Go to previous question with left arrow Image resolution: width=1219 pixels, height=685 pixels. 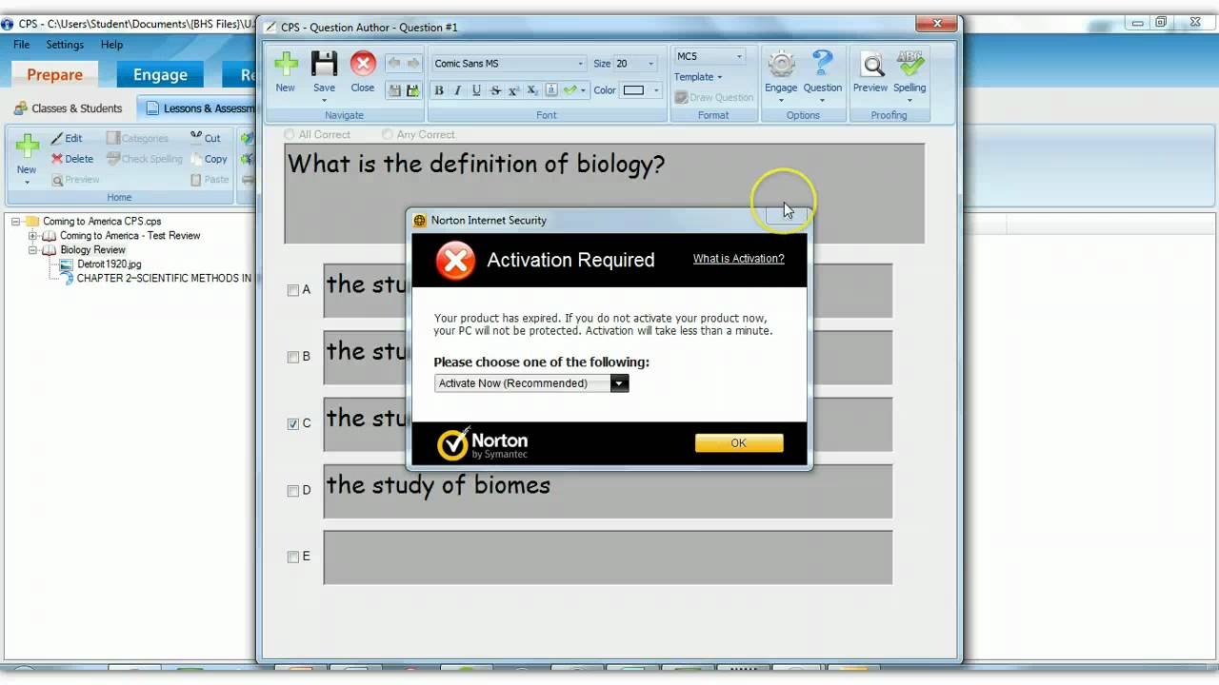pos(394,63)
